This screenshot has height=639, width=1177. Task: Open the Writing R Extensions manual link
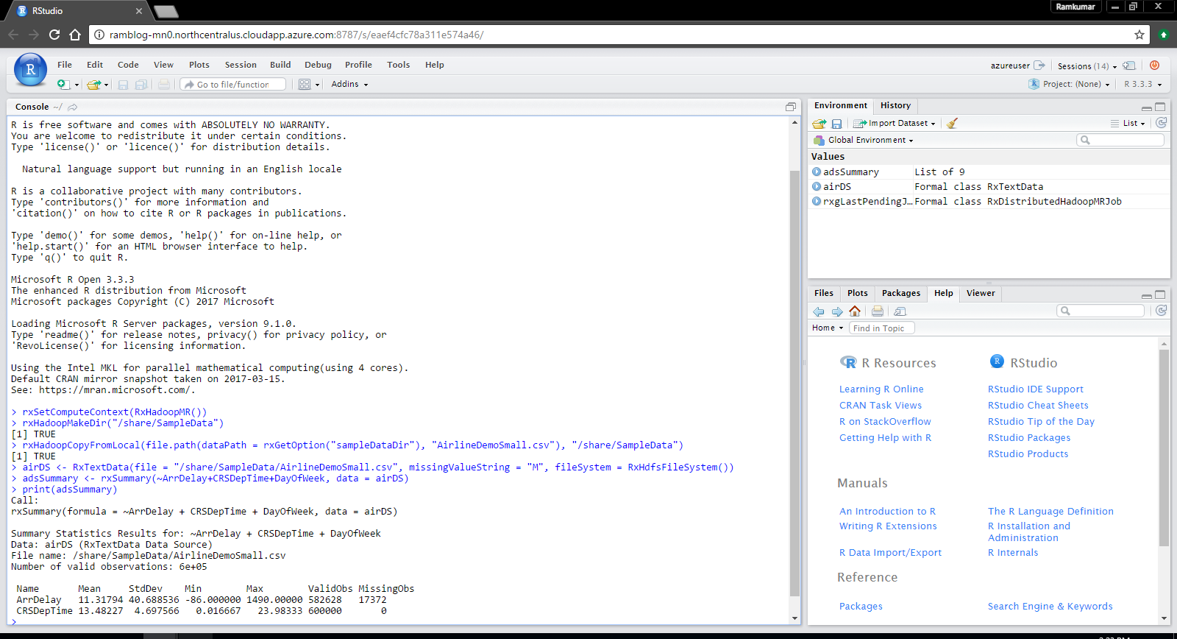888,526
